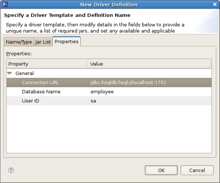
Task: Select the Connection URL property row
Action: click(109, 82)
